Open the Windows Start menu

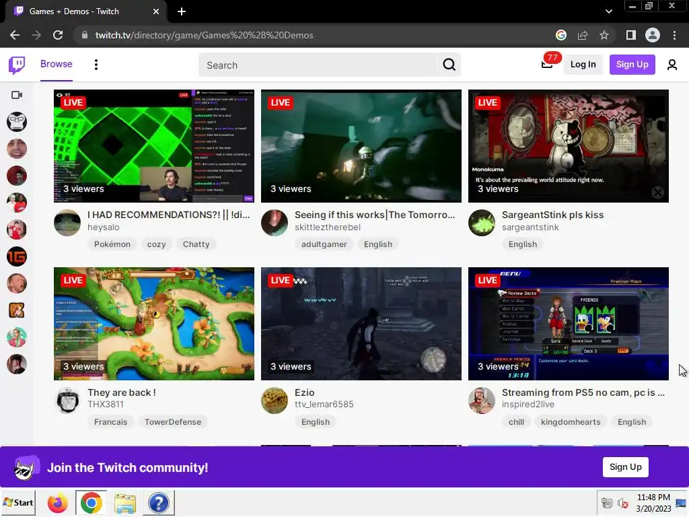[18, 502]
